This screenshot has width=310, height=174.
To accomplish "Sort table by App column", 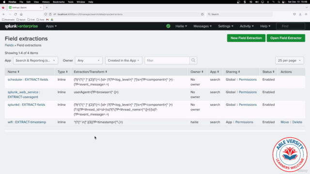I will point(214,72).
